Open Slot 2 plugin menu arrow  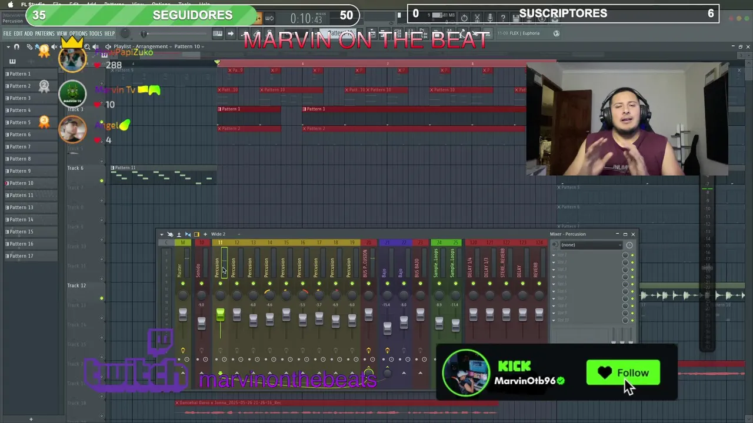[x=554, y=263]
